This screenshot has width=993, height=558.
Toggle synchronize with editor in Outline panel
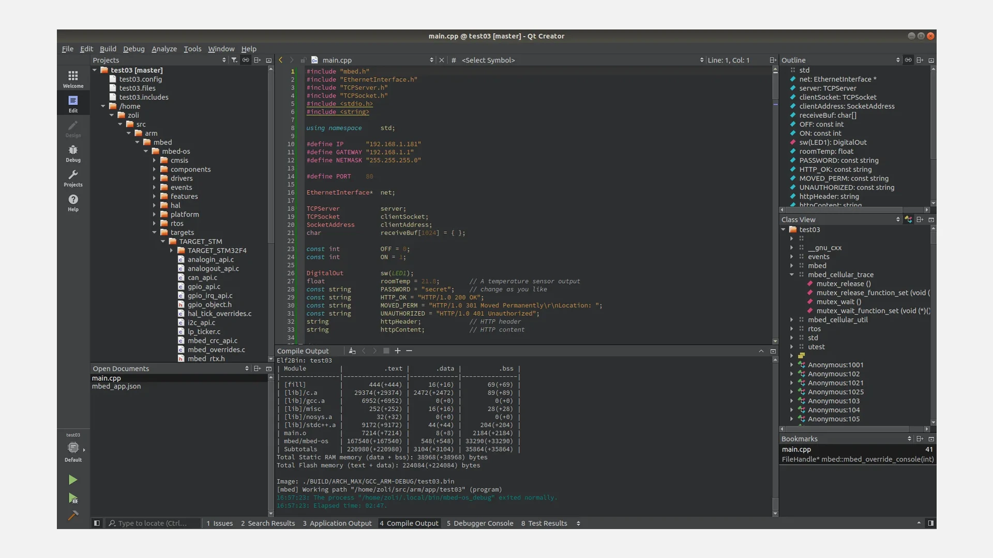pyautogui.click(x=908, y=60)
